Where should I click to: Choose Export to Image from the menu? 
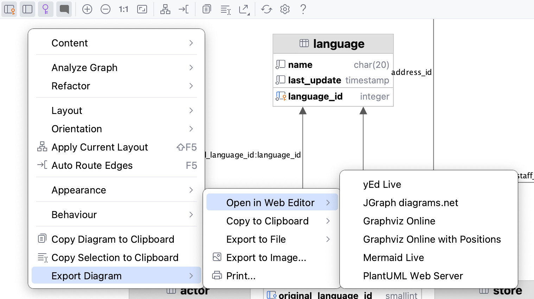coord(266,257)
